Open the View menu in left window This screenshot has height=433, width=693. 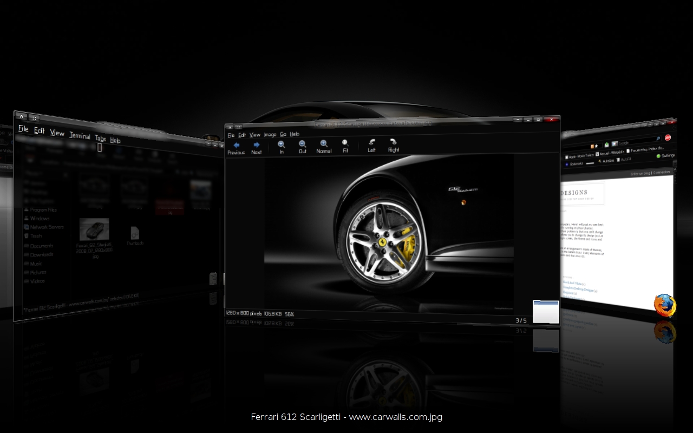point(57,133)
